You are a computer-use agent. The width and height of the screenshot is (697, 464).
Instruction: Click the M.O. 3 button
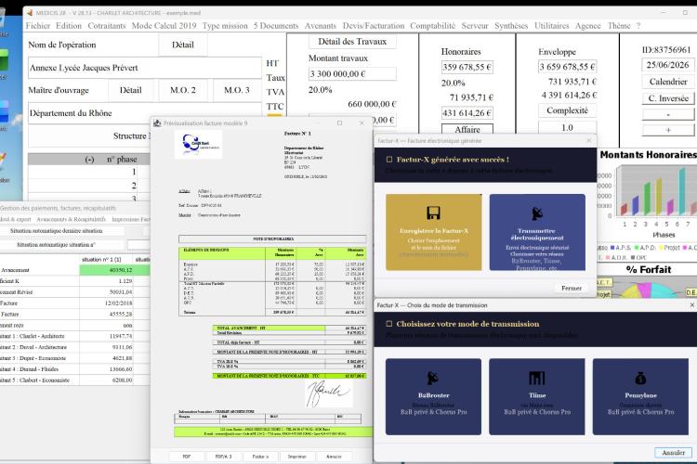[236, 90]
